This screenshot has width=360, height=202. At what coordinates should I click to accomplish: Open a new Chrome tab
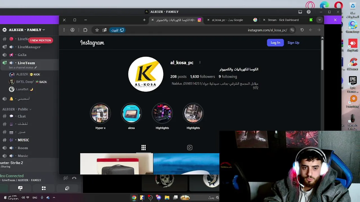[144, 20]
